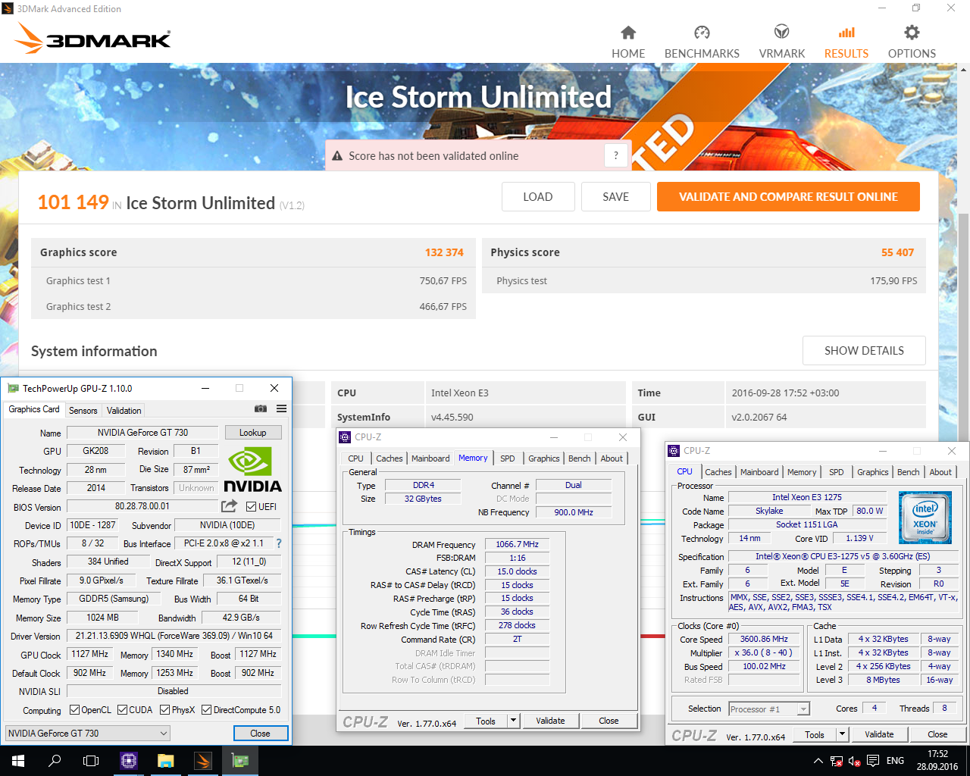This screenshot has width=970, height=776.
Task: Click the Memory Size value 32 GBytes
Action: pyautogui.click(x=423, y=499)
